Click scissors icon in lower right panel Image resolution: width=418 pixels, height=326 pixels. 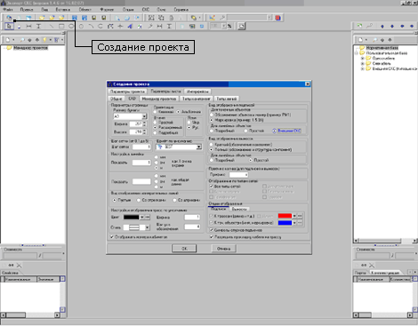click(x=372, y=265)
